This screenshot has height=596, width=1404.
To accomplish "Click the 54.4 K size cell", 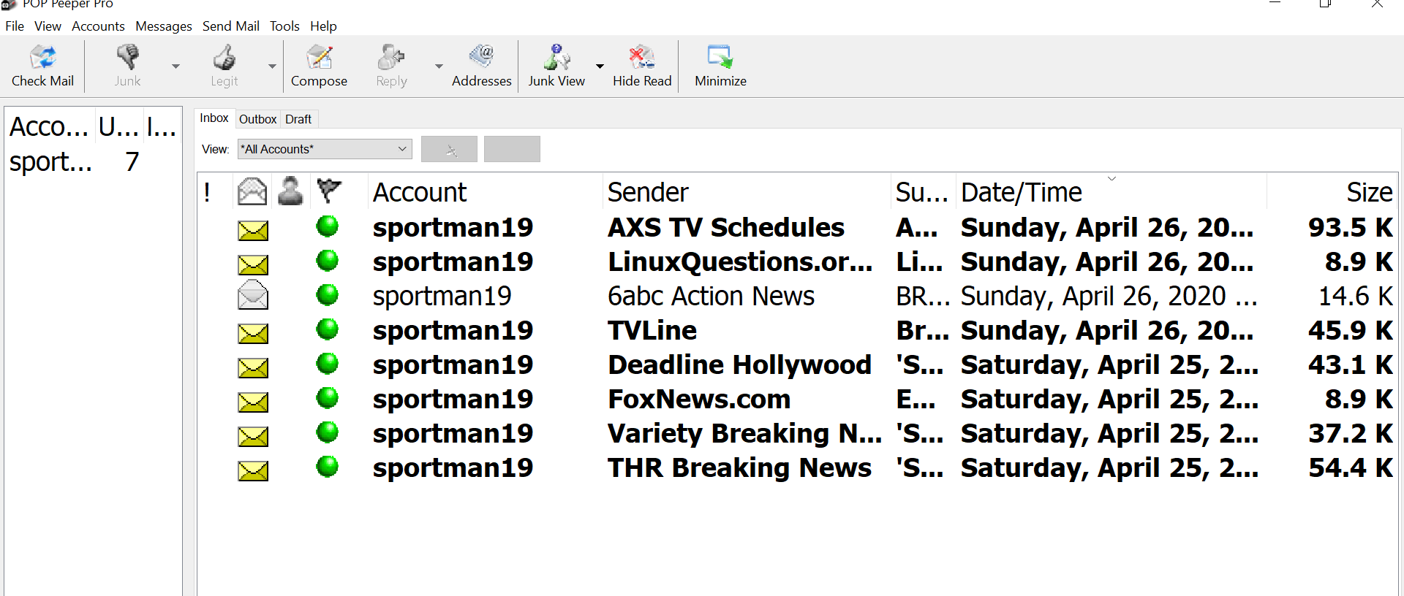I will [1350, 468].
